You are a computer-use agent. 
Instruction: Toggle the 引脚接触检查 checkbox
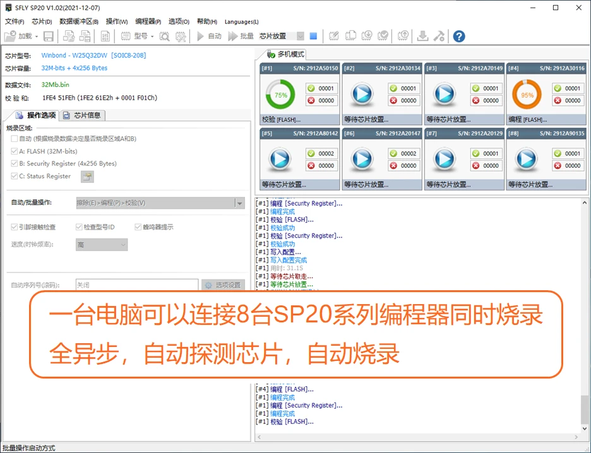[14, 226]
